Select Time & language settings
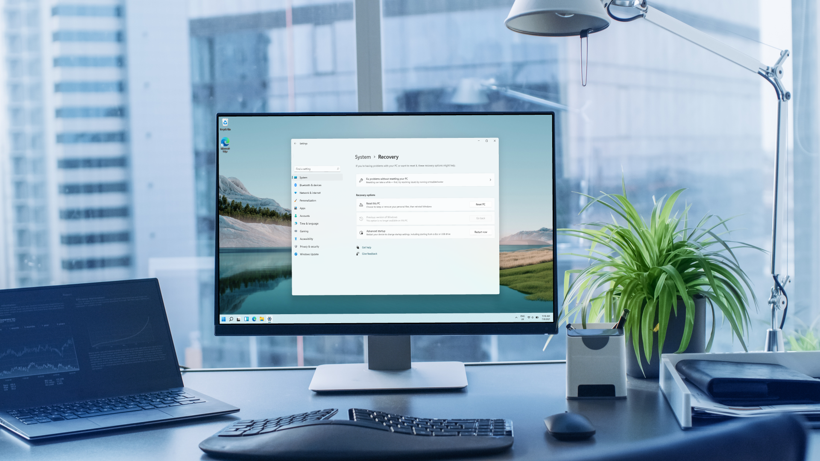The image size is (820, 461). (x=309, y=224)
